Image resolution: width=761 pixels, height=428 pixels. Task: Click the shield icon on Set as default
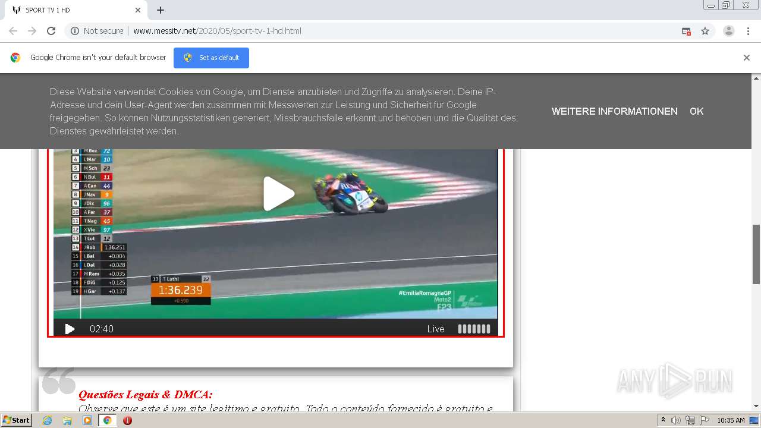pos(188,58)
